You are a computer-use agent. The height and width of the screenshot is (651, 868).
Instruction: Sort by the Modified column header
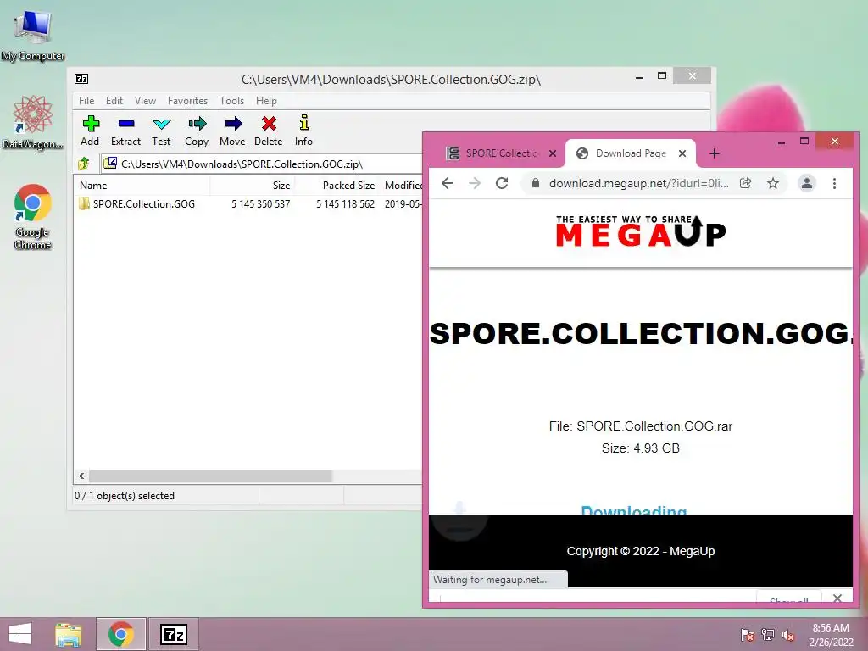tap(403, 186)
